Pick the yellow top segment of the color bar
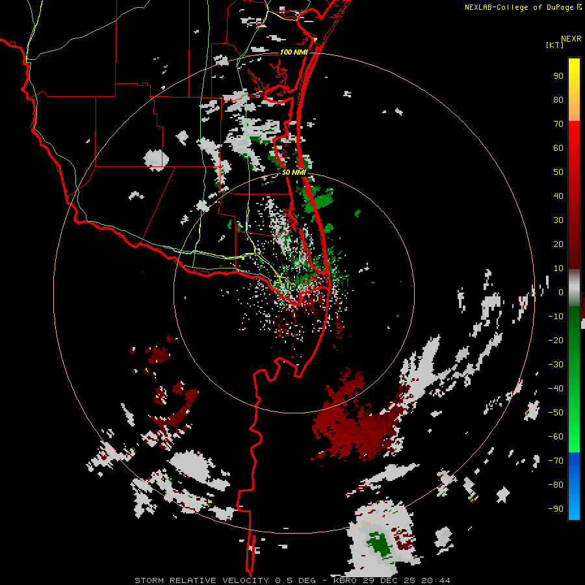This screenshot has height=585, width=585. point(574,90)
